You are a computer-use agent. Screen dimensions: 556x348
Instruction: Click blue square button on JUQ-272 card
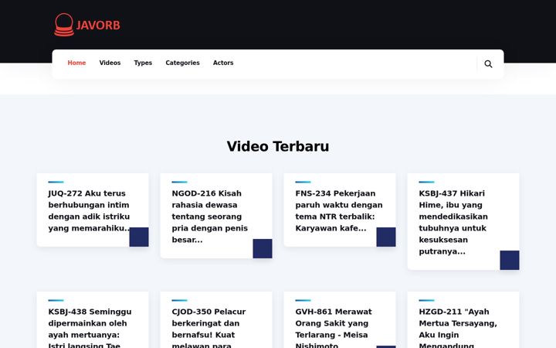tap(139, 237)
